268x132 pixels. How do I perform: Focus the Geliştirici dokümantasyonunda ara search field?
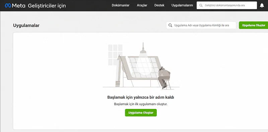coord(227,5)
